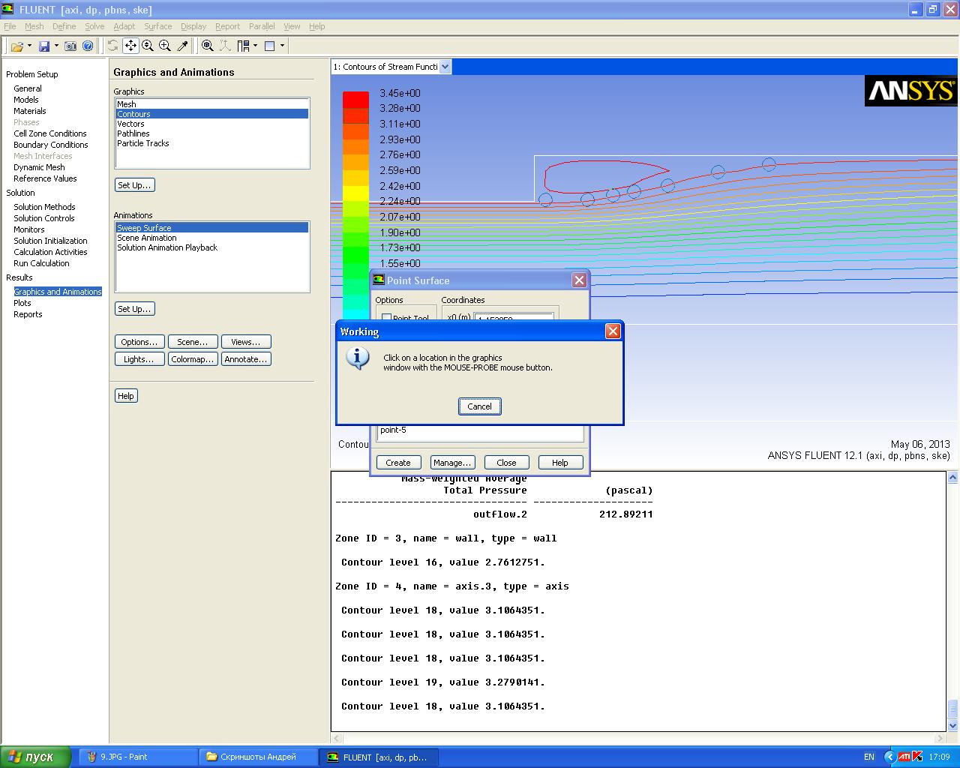Open the blue question mark help icon
The height and width of the screenshot is (768, 960).
coord(88,46)
